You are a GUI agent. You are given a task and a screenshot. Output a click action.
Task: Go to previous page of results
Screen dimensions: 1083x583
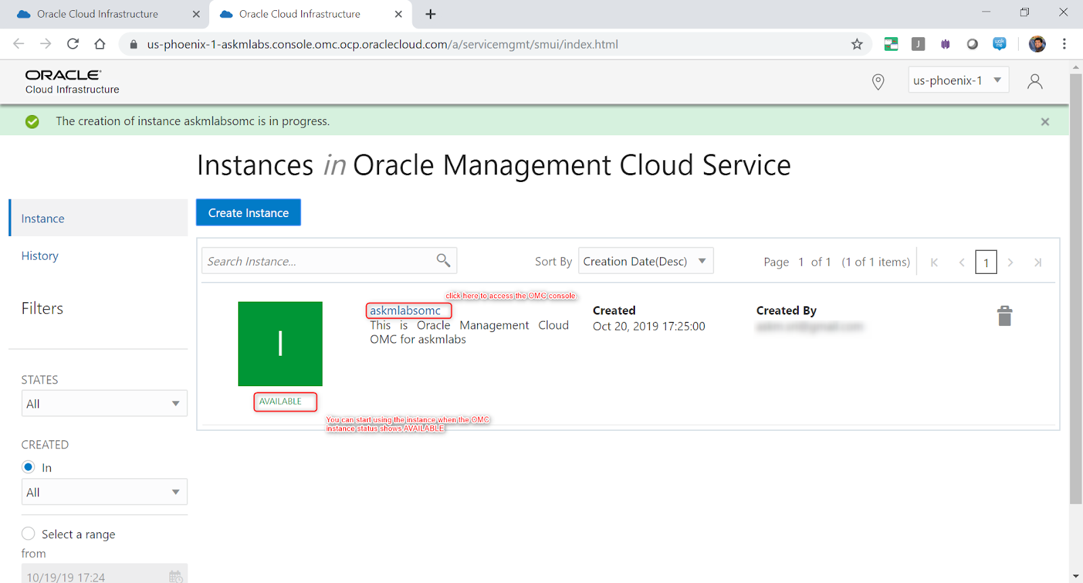(961, 262)
